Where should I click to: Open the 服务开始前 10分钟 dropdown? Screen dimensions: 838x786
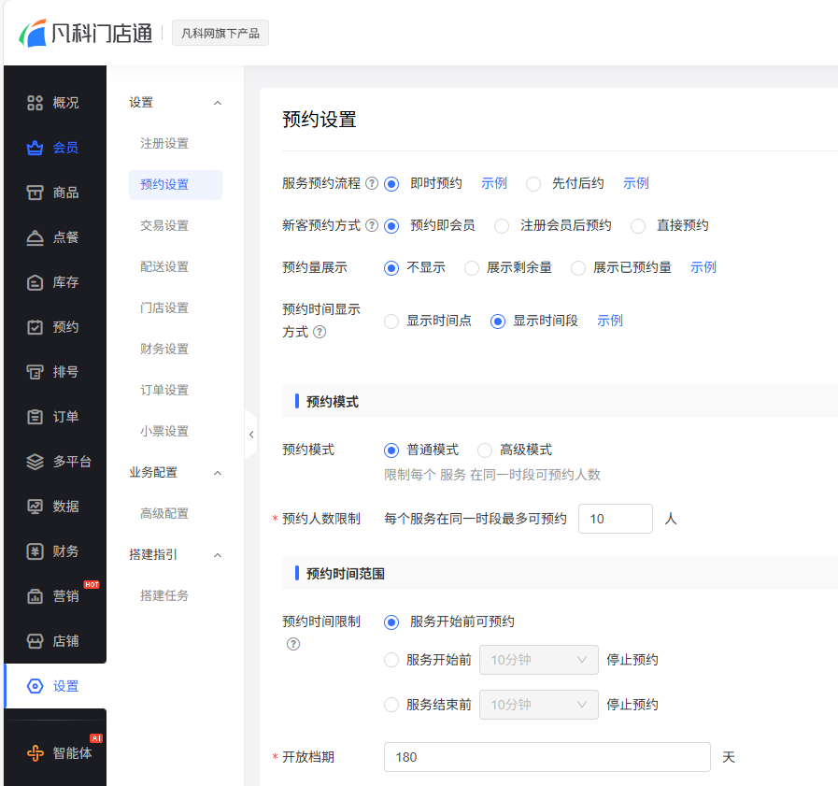point(538,660)
